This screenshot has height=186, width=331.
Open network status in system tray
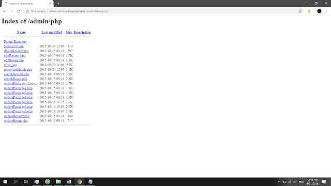click(290, 181)
